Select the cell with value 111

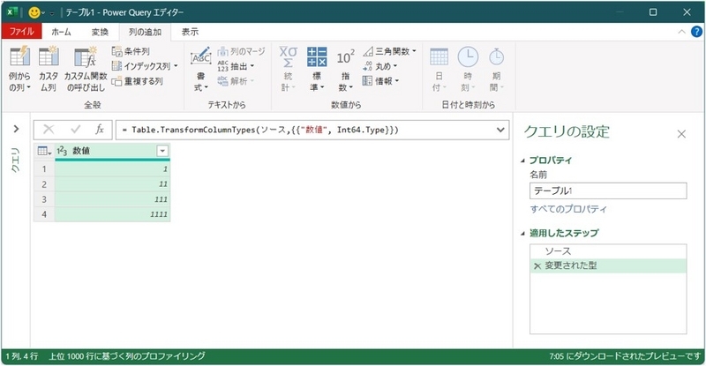tap(113, 199)
